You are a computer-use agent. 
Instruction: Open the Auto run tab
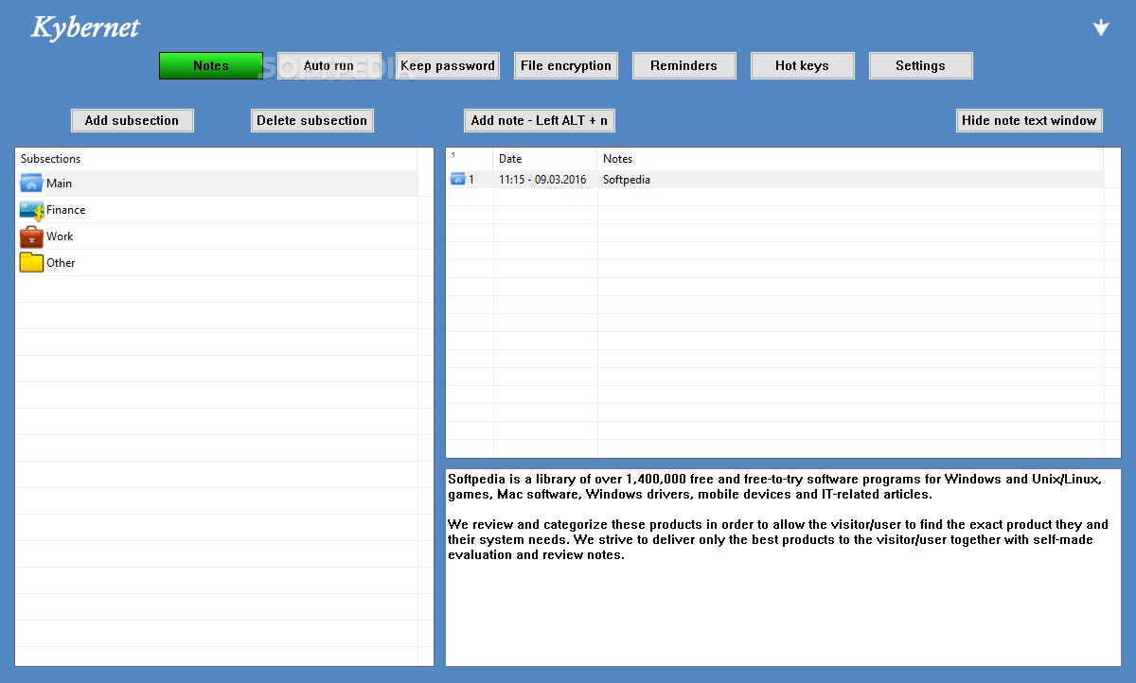328,66
